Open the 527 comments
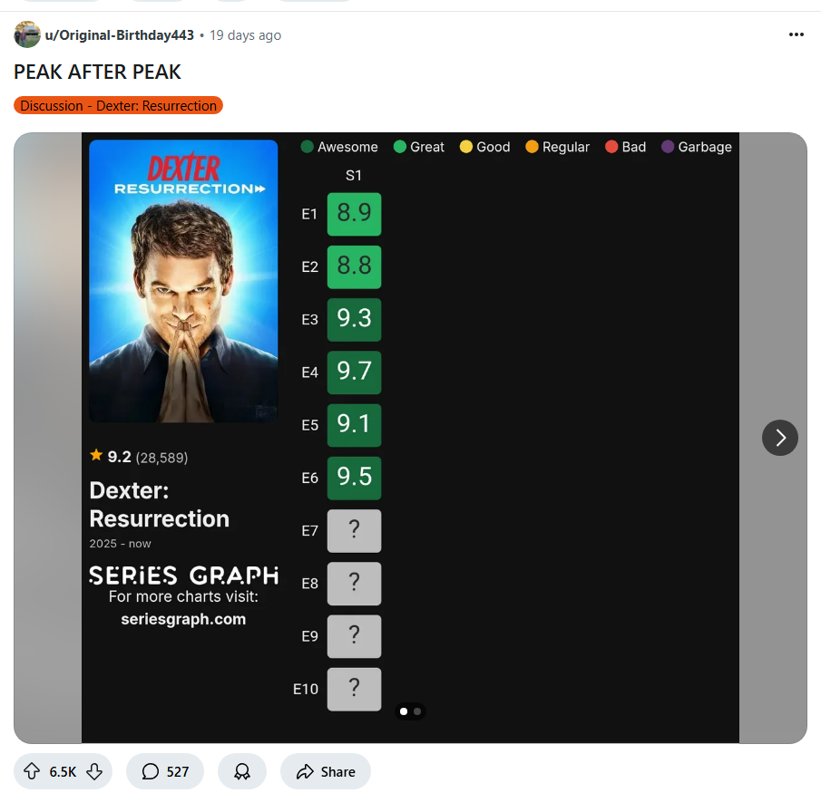The height and width of the screenshot is (793, 821). [165, 771]
